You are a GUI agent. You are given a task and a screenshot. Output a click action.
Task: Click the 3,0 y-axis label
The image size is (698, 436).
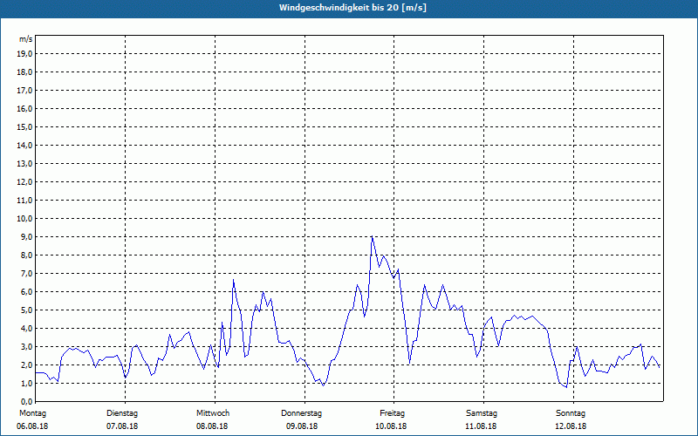point(26,346)
